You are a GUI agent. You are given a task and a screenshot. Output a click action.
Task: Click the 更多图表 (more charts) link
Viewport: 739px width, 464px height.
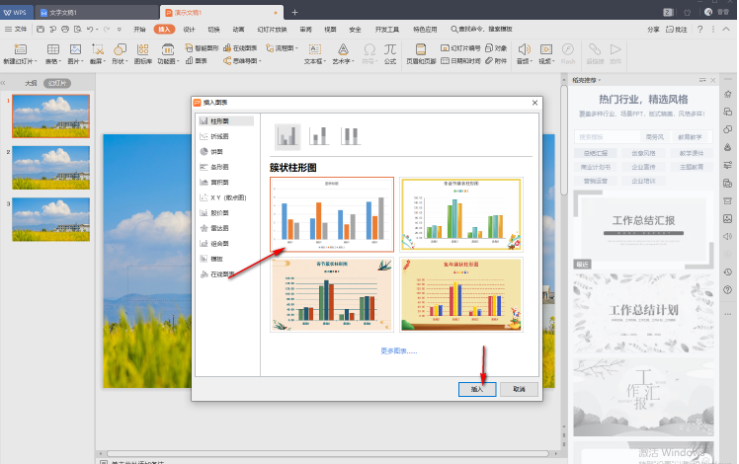(398, 350)
